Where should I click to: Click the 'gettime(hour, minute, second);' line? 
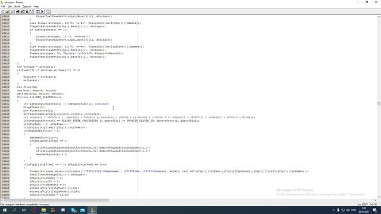coord(40,94)
